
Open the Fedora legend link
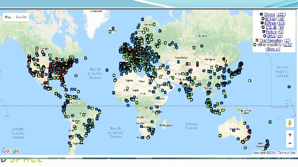click(x=271, y=32)
